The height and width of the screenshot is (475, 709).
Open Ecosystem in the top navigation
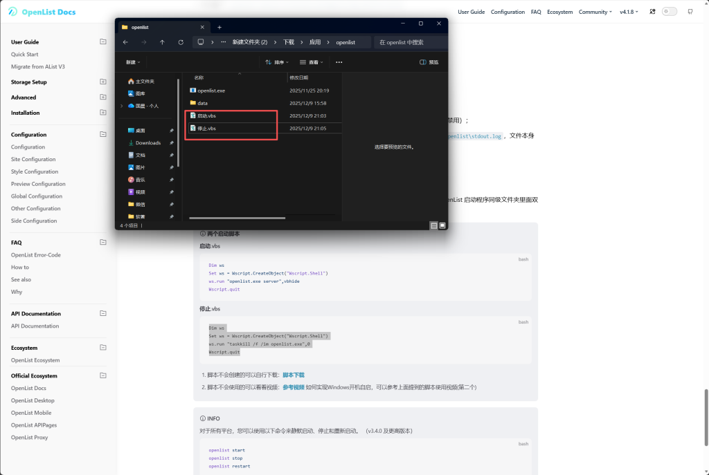(x=559, y=12)
